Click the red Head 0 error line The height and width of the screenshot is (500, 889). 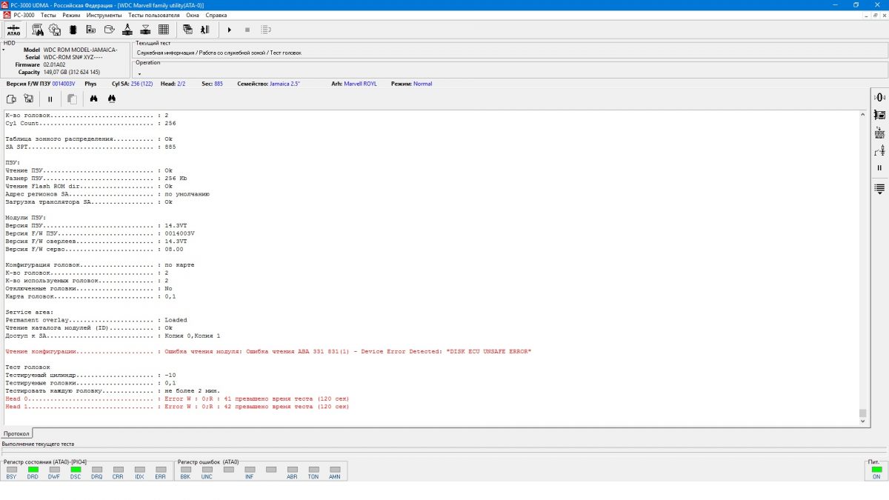(x=177, y=399)
